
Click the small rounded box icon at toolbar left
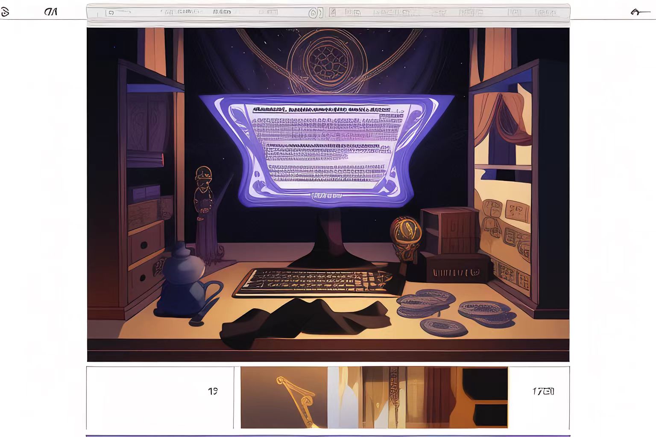coord(111,13)
